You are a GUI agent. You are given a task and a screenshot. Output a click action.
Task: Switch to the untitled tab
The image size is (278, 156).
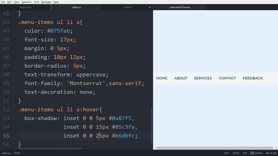tap(127, 7)
